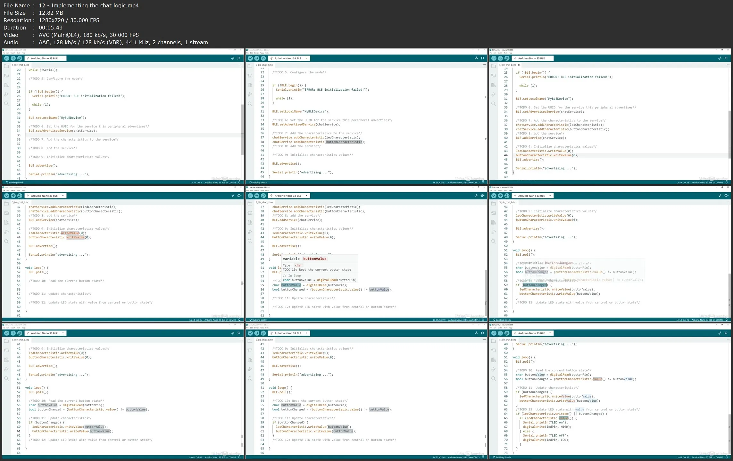
Task: Click status 'Arduino Nano 33 BLE on COM13' in first frame
Action: (220, 183)
